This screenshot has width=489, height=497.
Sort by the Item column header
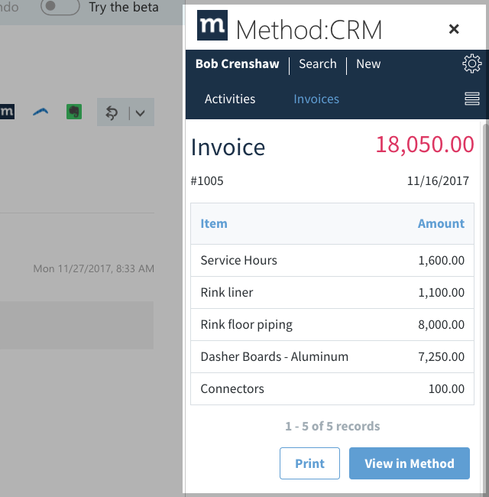214,224
